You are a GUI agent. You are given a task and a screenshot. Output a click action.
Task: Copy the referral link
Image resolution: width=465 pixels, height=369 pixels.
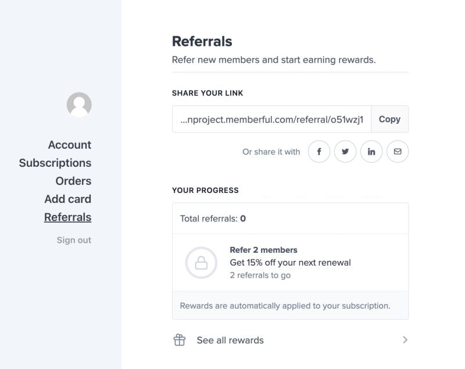point(389,119)
